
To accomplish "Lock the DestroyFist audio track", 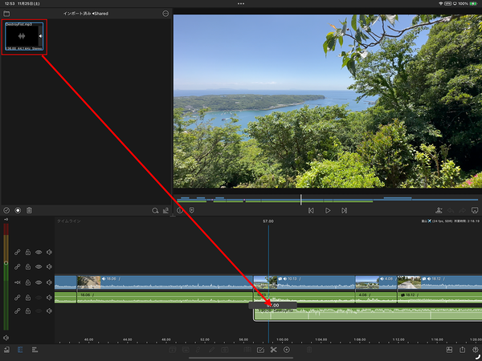I will pos(28,311).
